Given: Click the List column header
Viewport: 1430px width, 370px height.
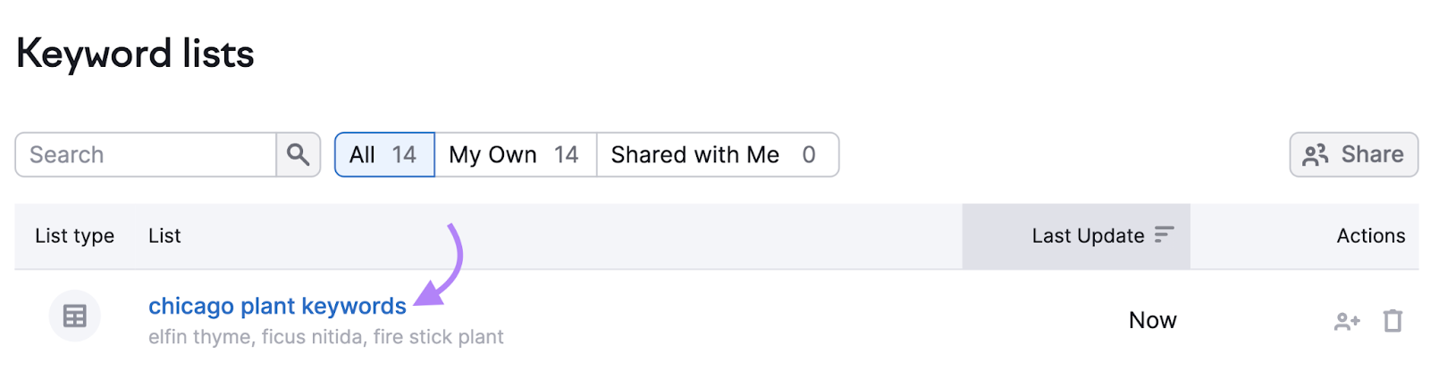Looking at the screenshot, I should pos(164,236).
